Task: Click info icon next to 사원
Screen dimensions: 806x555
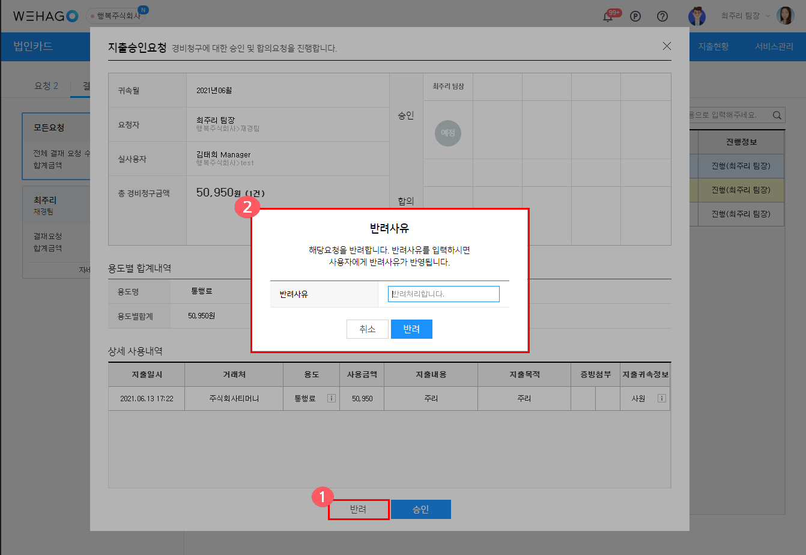Action: coord(661,398)
